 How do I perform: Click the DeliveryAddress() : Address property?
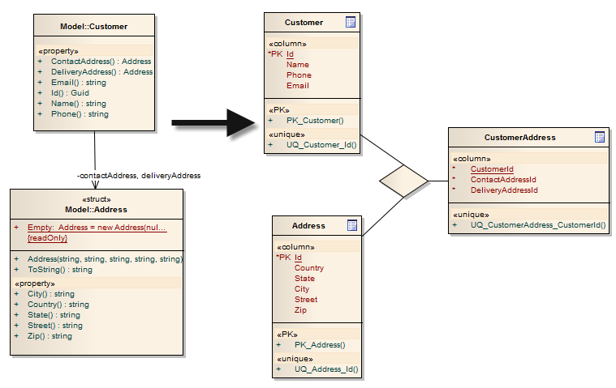[101, 71]
